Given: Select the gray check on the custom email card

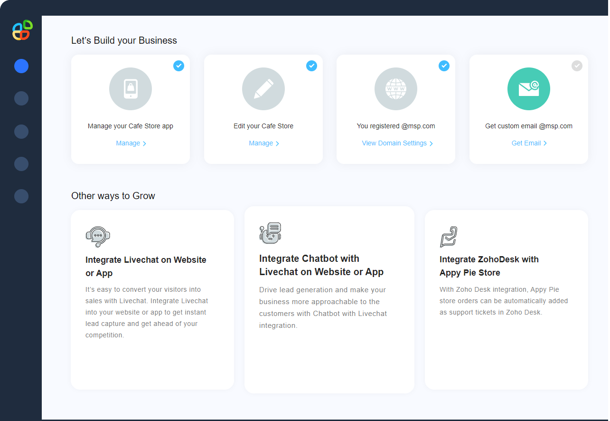Looking at the screenshot, I should tap(577, 66).
